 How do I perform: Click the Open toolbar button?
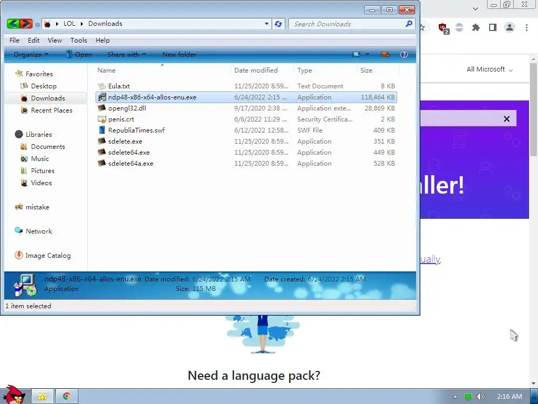(79, 54)
